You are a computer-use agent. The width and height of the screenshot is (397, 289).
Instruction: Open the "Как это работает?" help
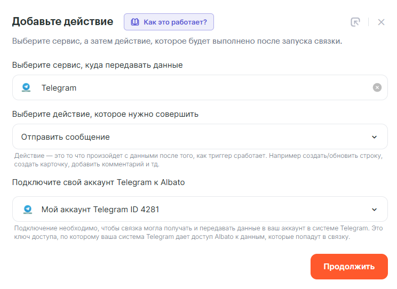coord(169,22)
